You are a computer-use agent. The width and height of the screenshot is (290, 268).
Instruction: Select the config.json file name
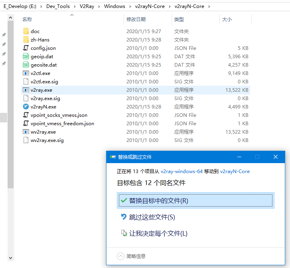(x=43, y=48)
